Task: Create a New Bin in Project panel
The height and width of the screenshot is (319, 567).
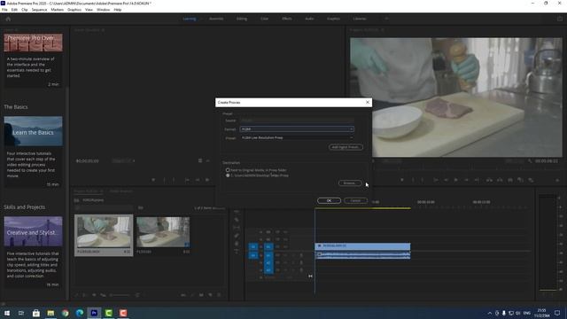Action: click(x=201, y=295)
